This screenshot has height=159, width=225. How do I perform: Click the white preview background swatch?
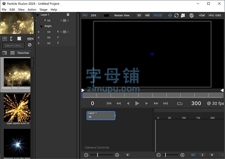click(x=19, y=38)
